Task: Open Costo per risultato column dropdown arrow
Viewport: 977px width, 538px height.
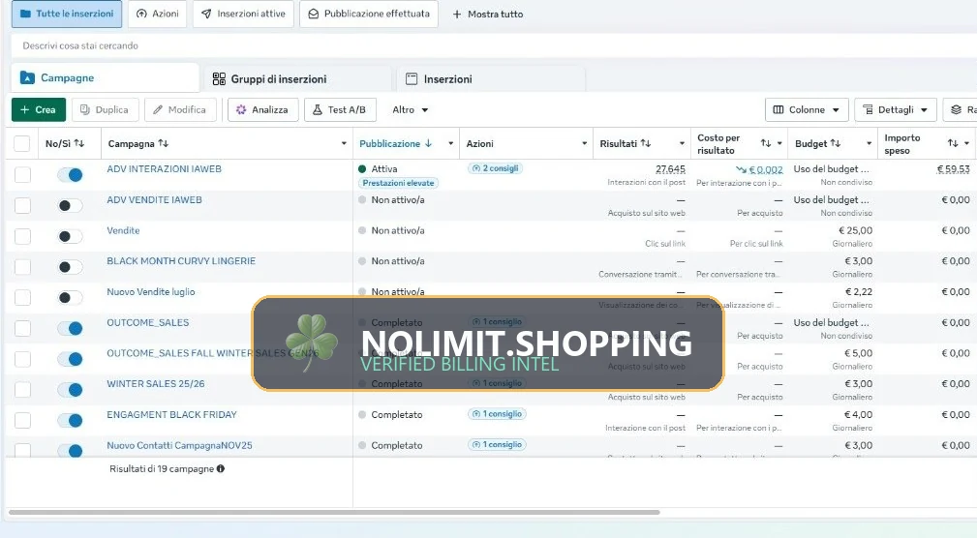Action: [779, 143]
